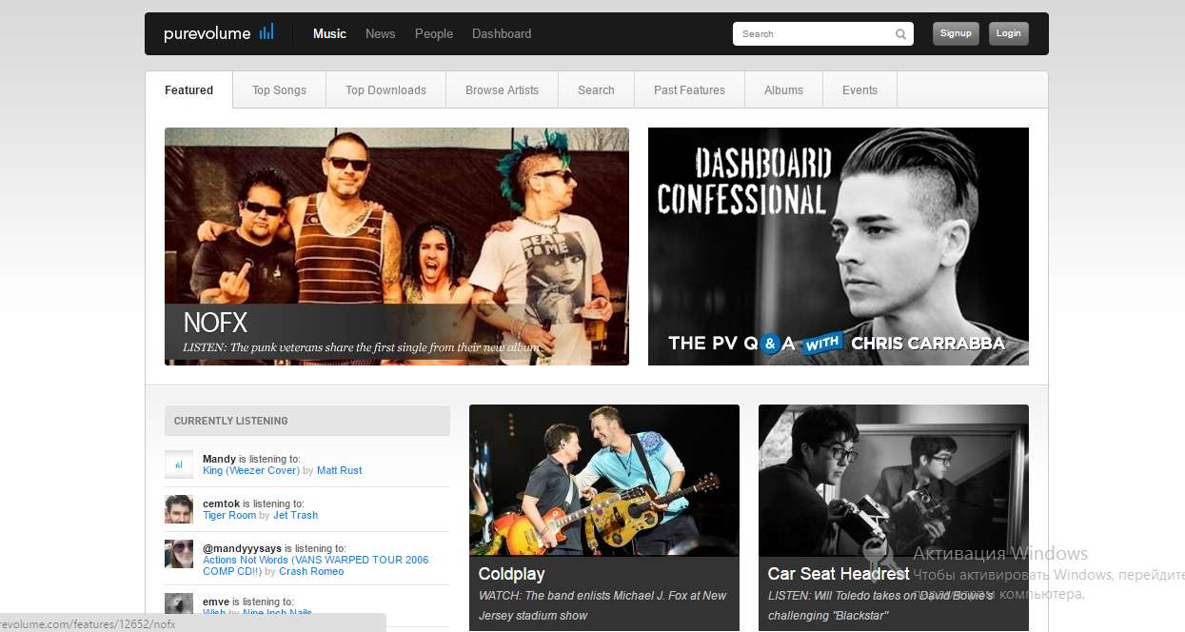The height and width of the screenshot is (632, 1185).
Task: Open cemtok's profile avatar
Action: click(x=179, y=509)
